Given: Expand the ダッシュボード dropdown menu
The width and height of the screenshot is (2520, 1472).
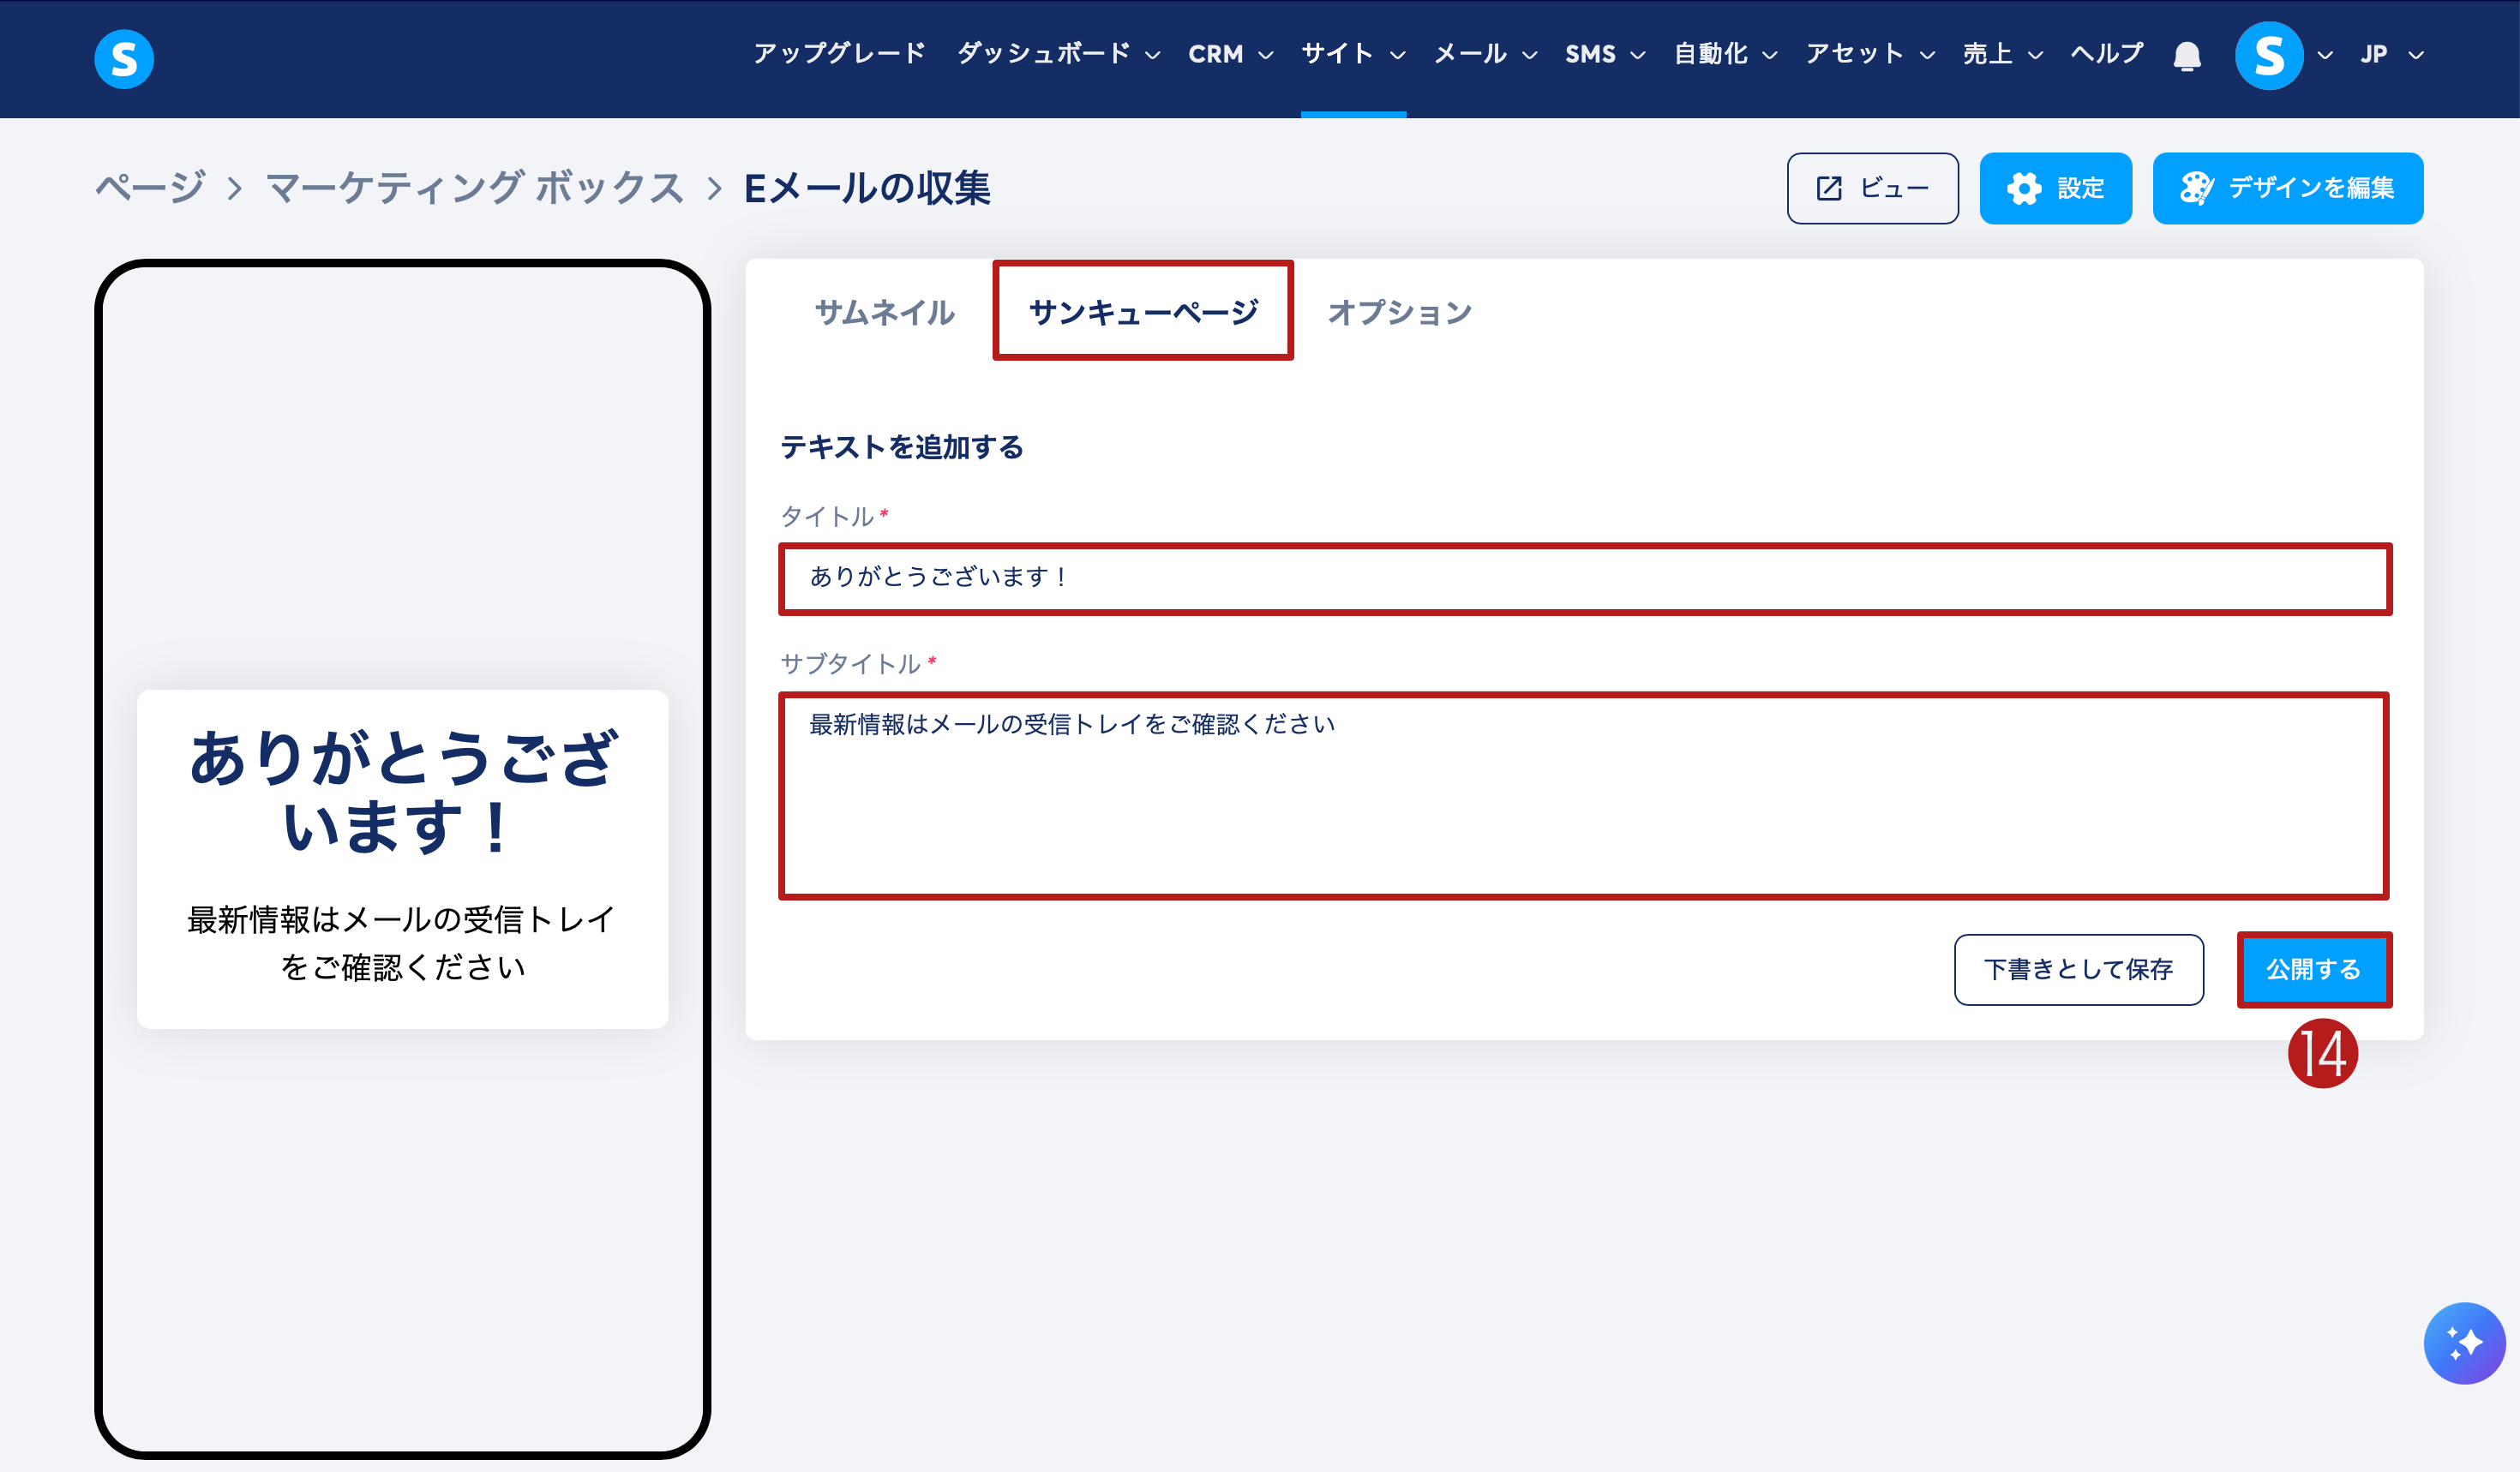Looking at the screenshot, I should (x=1058, y=54).
